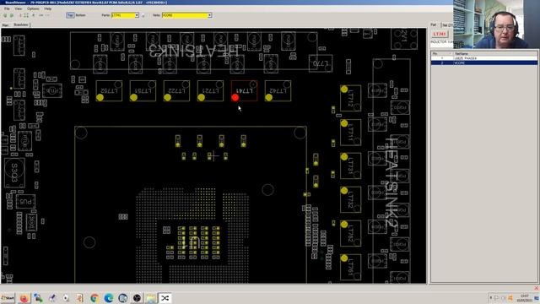
Task: Switch to the Net tab in the right panel
Action: 446,25
